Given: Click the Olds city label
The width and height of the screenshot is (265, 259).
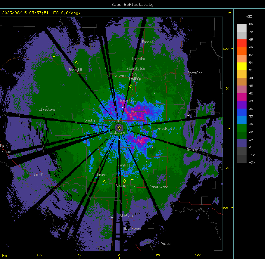Looking at the screenshot, I should pyautogui.click(x=120, y=121).
